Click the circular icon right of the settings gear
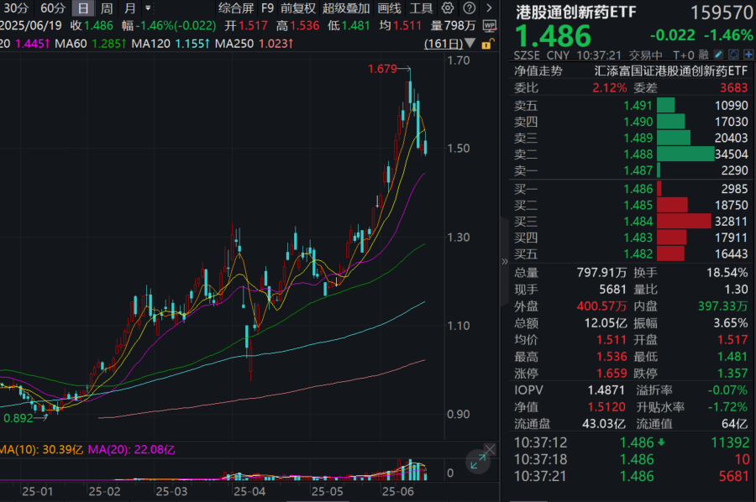The width and height of the screenshot is (756, 502). [470, 8]
